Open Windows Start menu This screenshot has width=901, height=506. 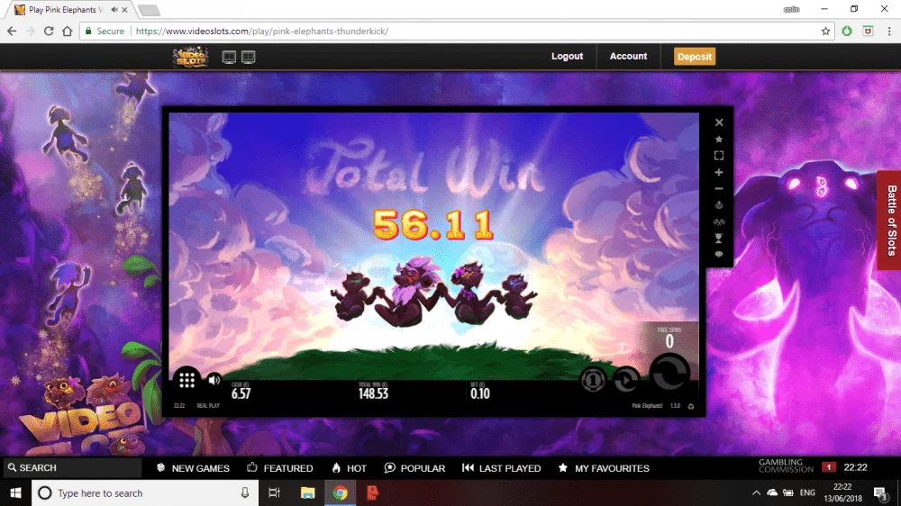coord(15,492)
